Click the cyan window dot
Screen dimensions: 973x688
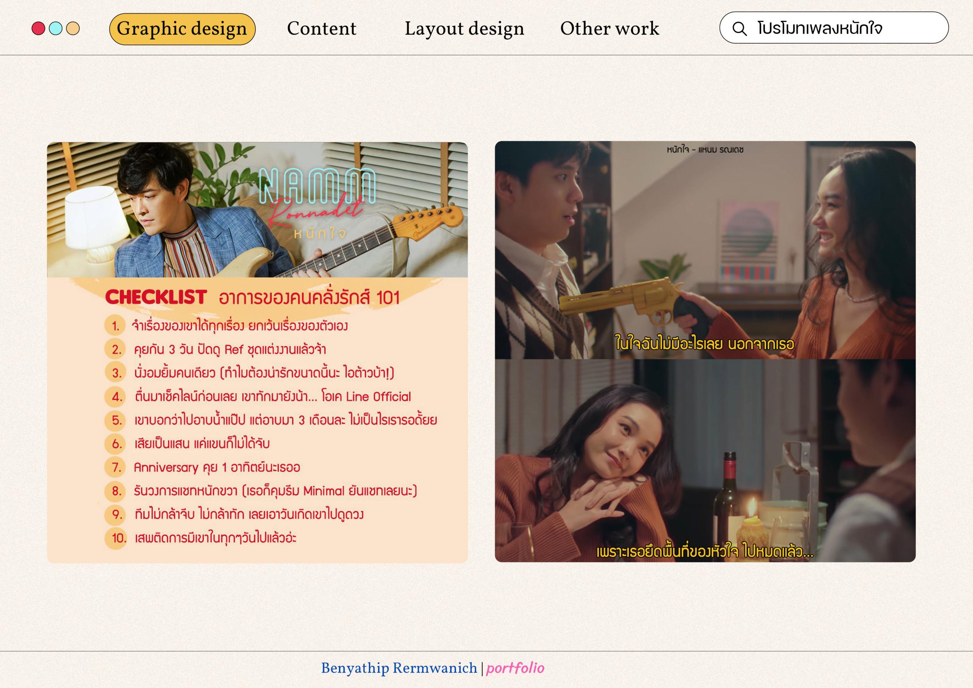56,28
